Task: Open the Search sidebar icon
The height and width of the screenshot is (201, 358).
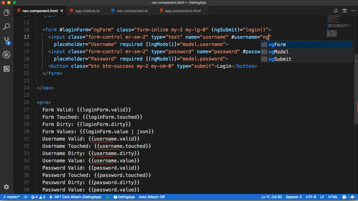Action: tap(6, 27)
